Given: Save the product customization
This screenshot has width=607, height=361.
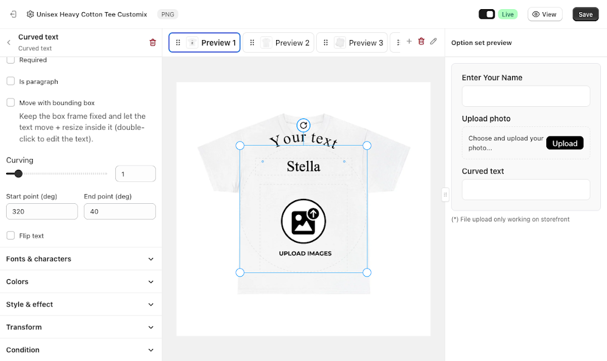Looking at the screenshot, I should [x=585, y=15].
